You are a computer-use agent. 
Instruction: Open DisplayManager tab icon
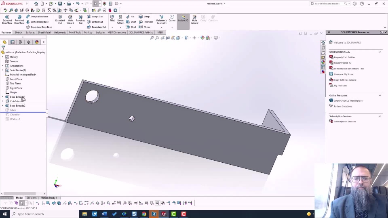pyautogui.click(x=37, y=42)
